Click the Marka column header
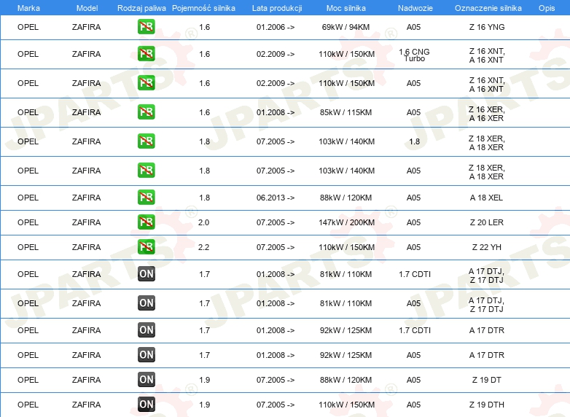Viewport: 570px width, 417px height. [28, 7]
